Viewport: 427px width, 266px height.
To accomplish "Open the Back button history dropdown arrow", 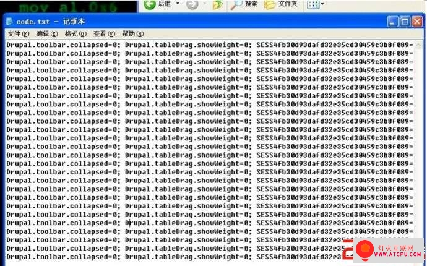I will coord(178,4).
